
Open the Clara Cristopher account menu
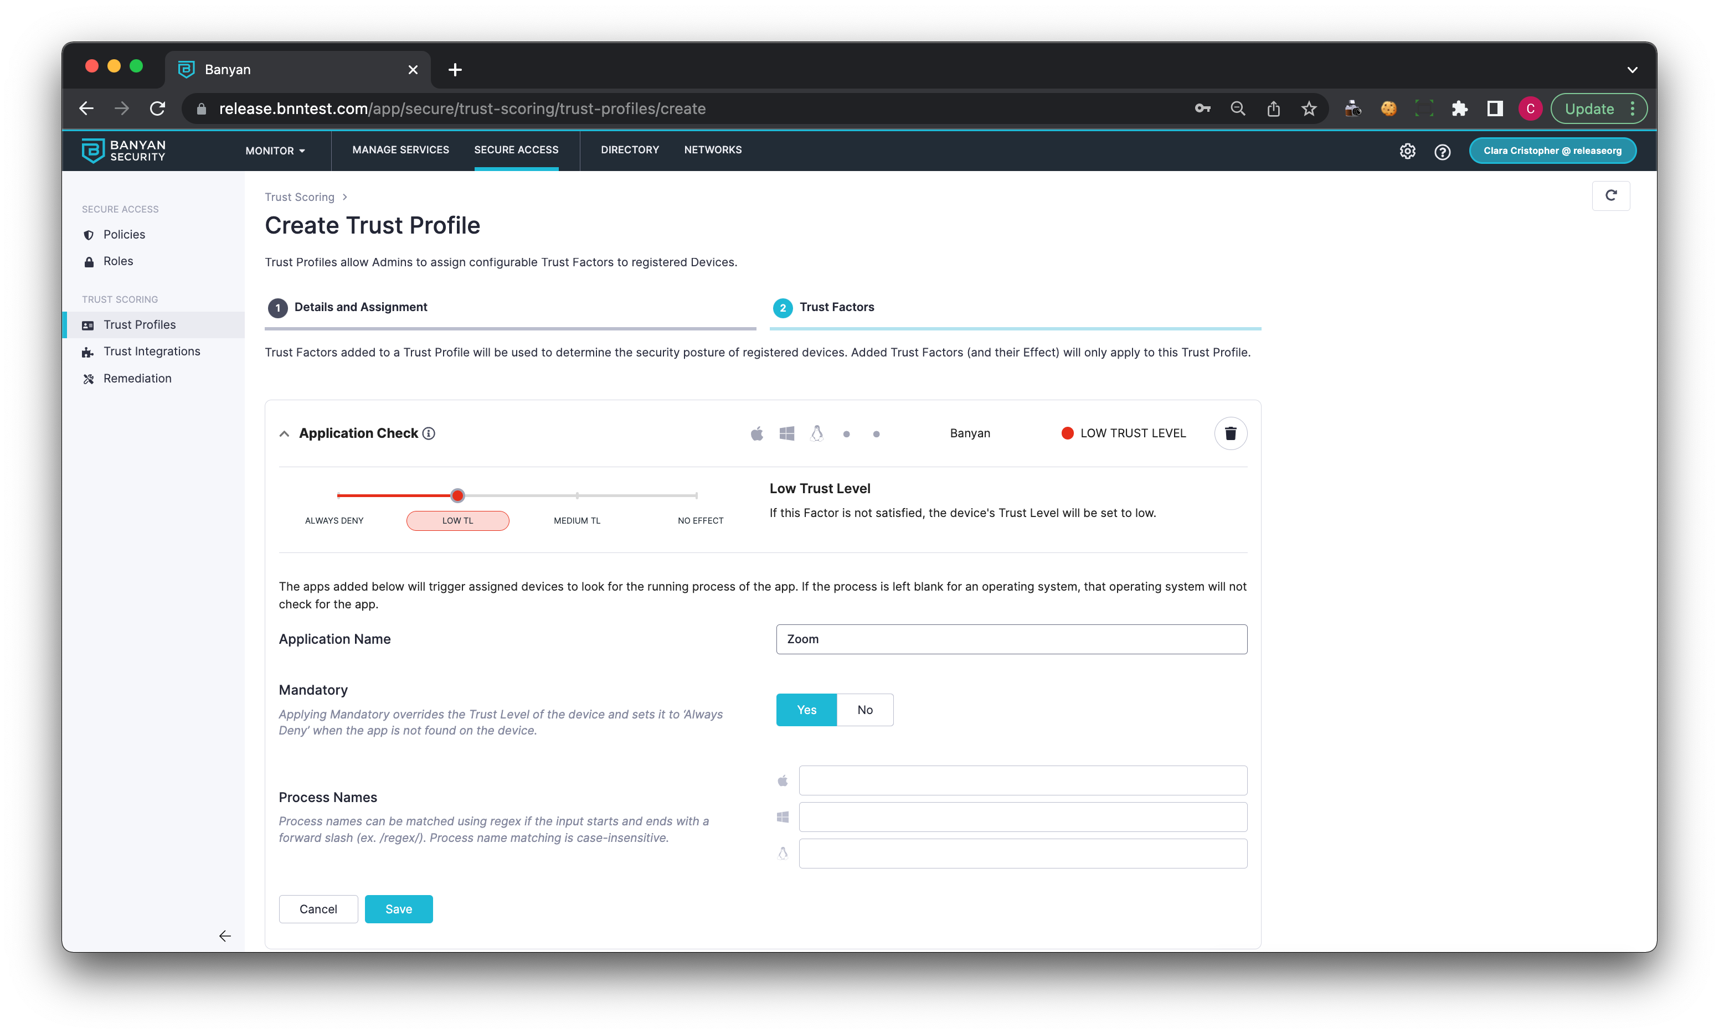pos(1552,151)
